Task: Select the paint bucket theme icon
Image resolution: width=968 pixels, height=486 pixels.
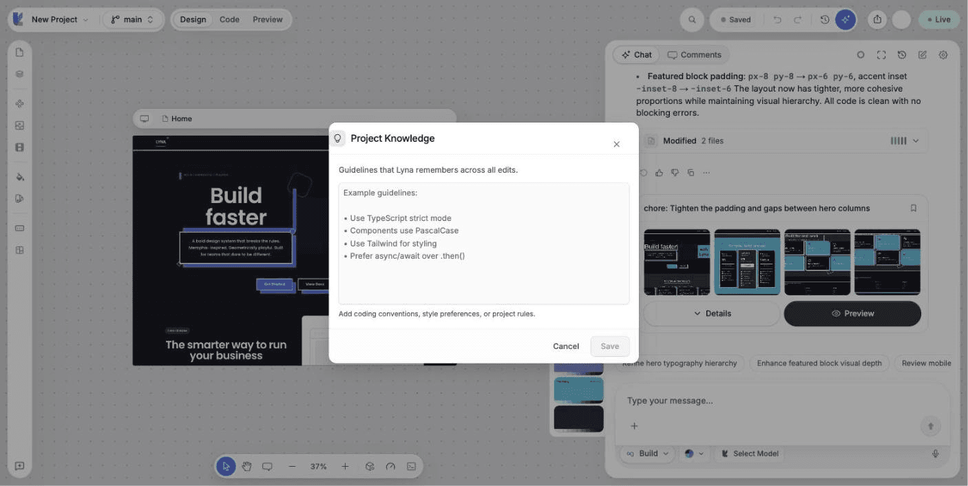Action: pos(19,177)
